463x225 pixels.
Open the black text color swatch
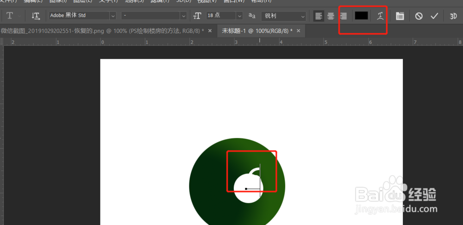[362, 16]
